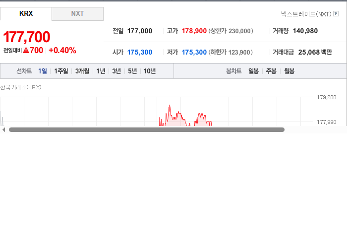This screenshot has height=243, width=347.
Task: Click the 거래량 label
Action: [x=281, y=31]
